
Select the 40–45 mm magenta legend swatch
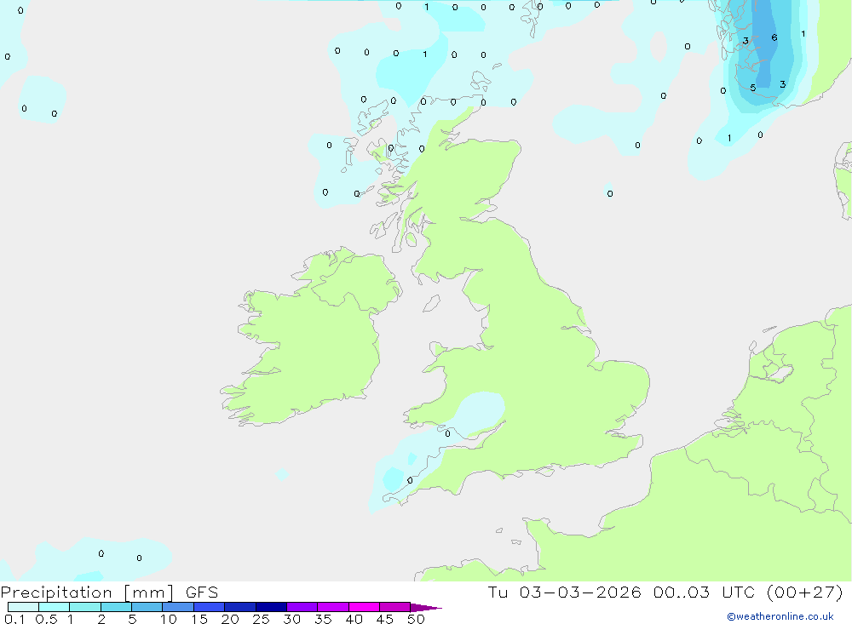coord(364,607)
